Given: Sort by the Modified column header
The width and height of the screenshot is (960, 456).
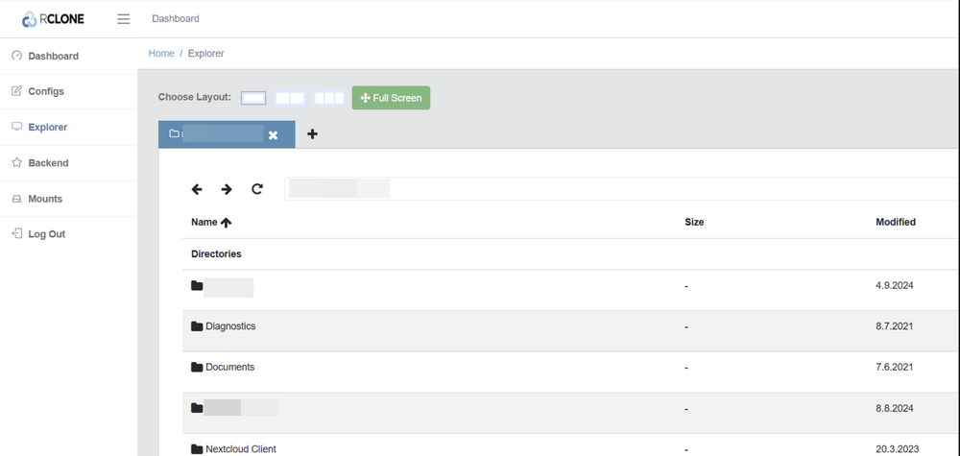Looking at the screenshot, I should click(896, 222).
